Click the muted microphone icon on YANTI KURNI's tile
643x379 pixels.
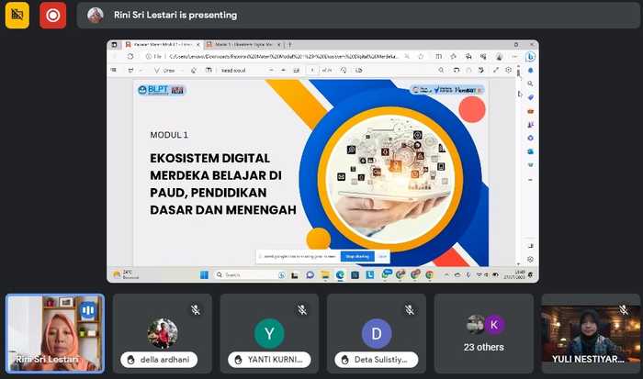(302, 310)
